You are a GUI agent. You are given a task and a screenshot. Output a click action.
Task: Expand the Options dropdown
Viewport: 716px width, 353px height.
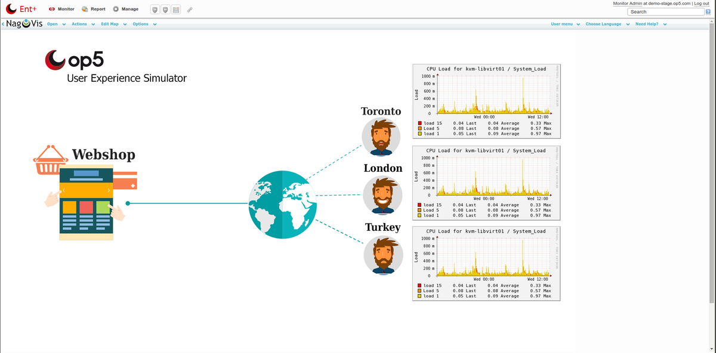click(144, 24)
